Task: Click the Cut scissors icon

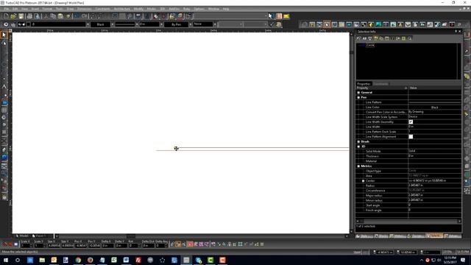Action: (46, 16)
